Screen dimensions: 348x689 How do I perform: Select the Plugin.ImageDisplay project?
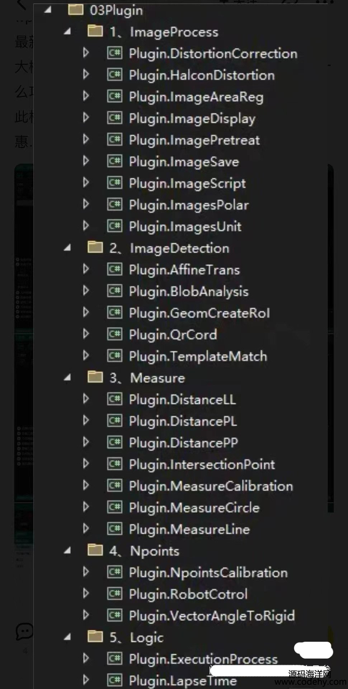pos(192,119)
